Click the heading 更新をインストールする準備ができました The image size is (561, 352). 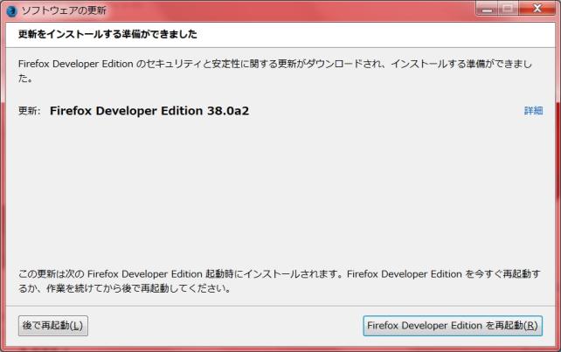[107, 34]
